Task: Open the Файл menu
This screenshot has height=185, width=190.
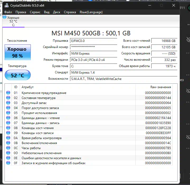Action: tap(8, 12)
